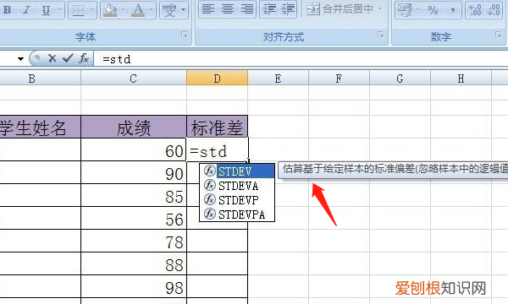Select the 成绩 header cell
Screen dimensions: 508x304
click(x=134, y=128)
